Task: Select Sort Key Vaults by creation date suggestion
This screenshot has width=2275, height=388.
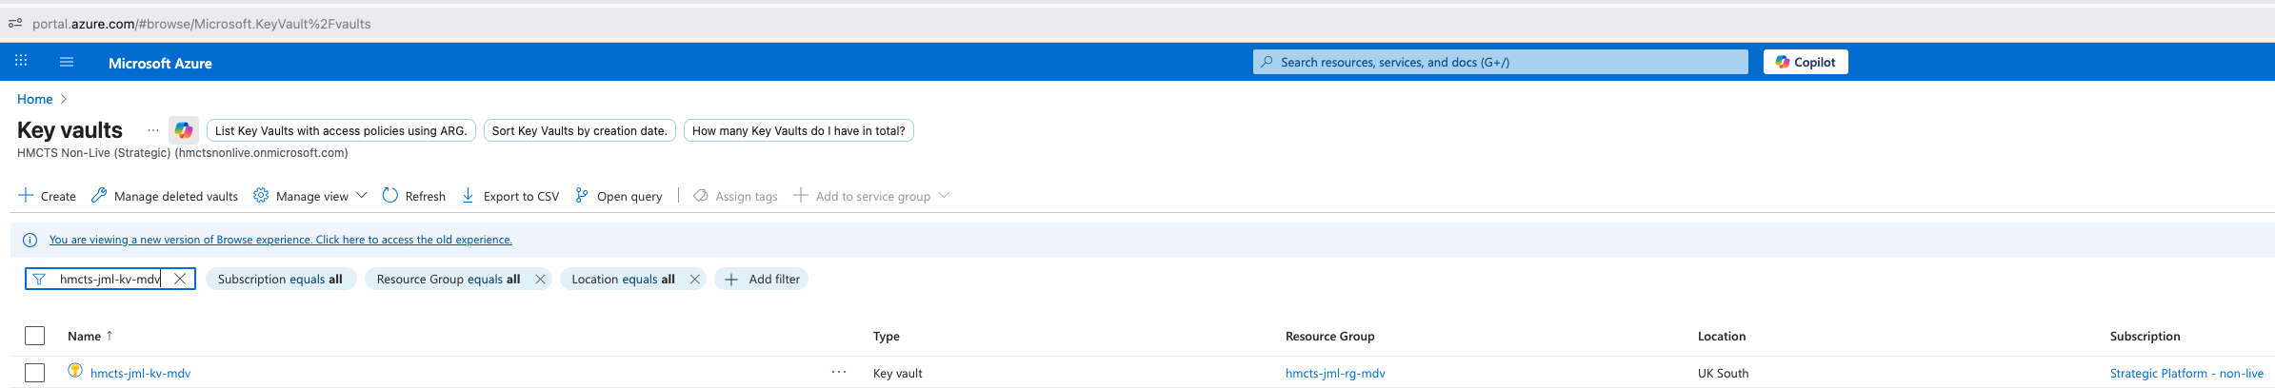Action: click(x=579, y=130)
